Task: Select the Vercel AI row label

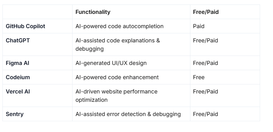Action: 18,91
